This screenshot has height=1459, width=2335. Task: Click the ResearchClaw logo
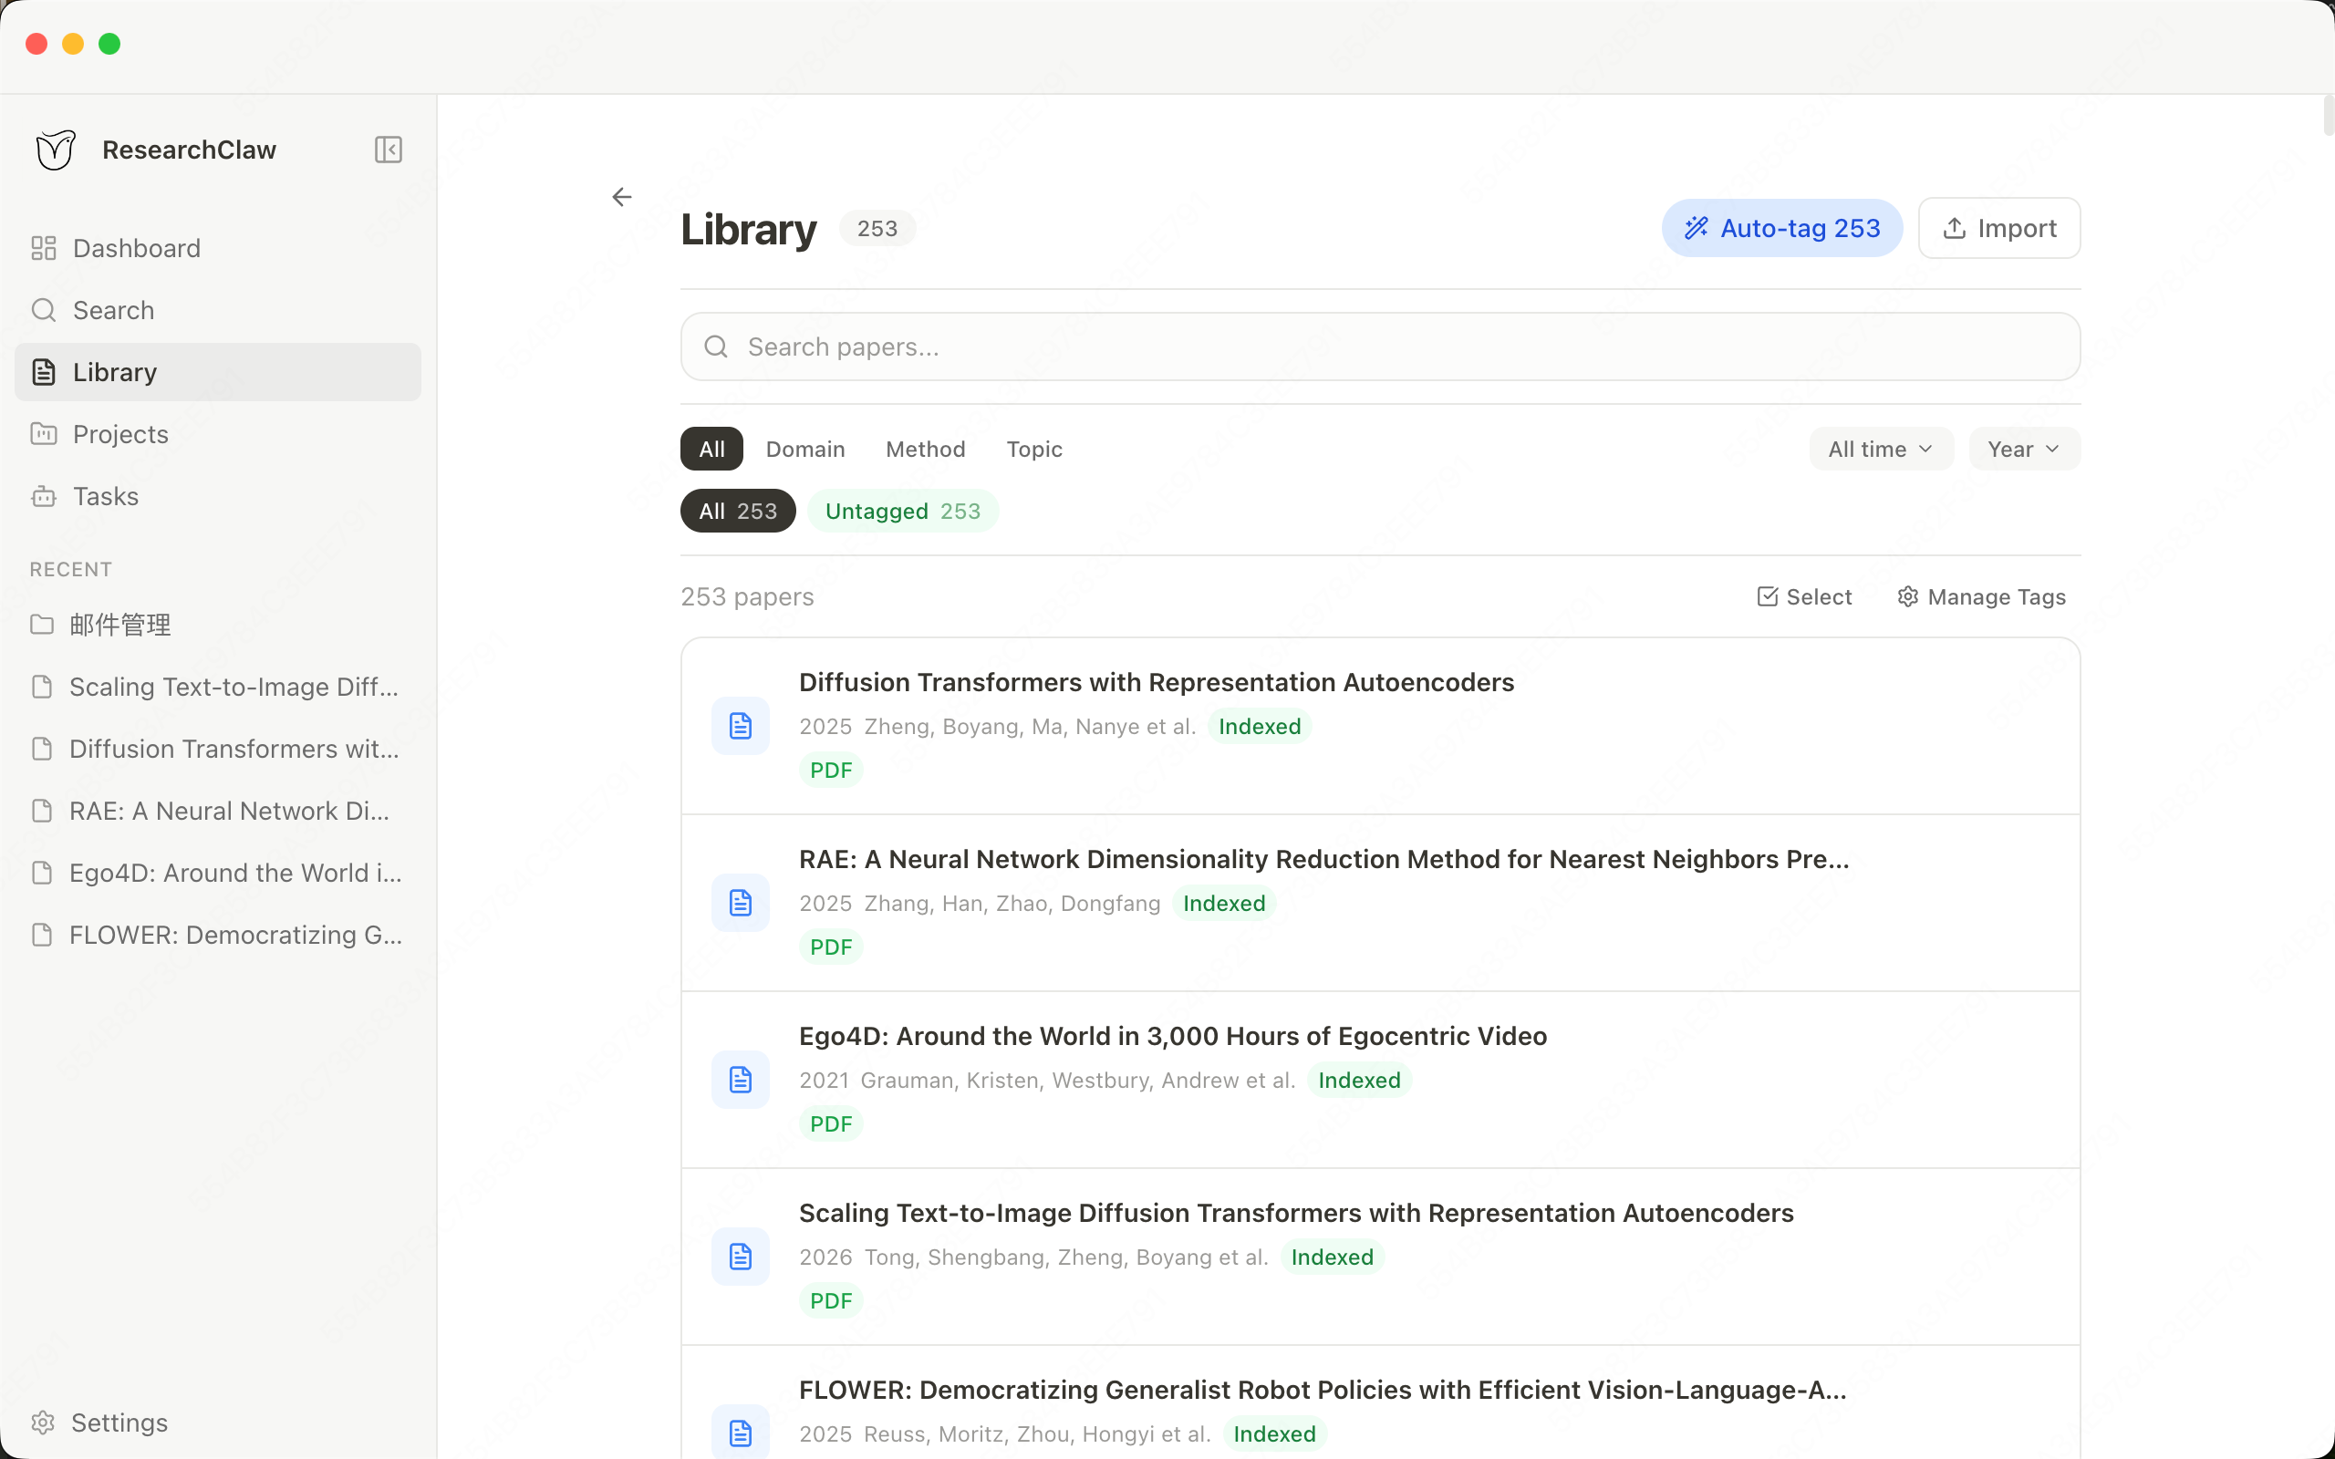[54, 149]
